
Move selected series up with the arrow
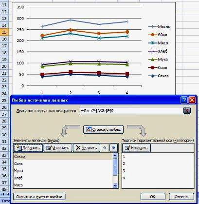(105, 148)
